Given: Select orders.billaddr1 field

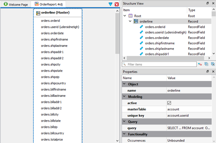Looking at the screenshot, I should click(51, 102).
